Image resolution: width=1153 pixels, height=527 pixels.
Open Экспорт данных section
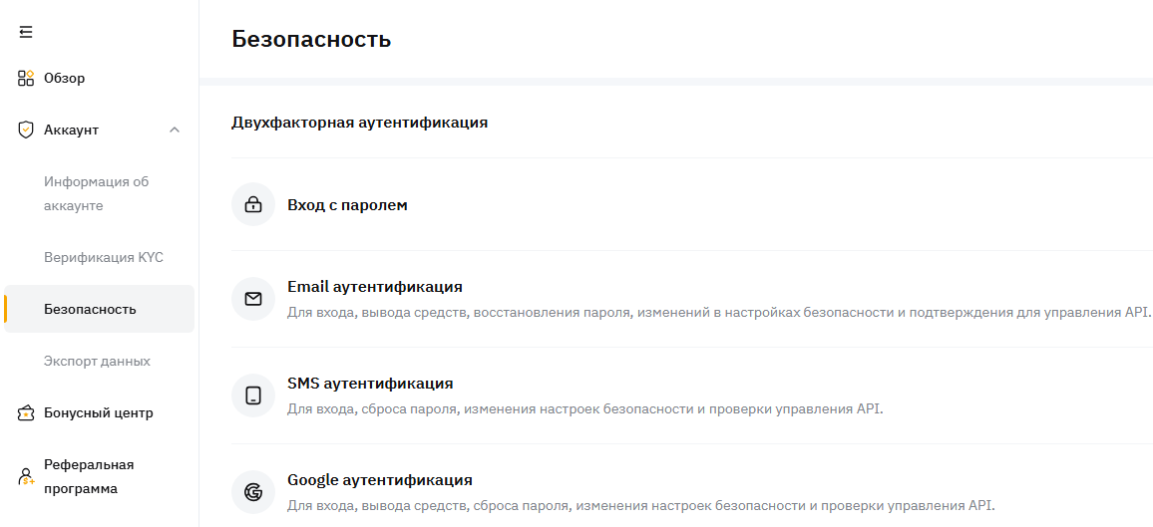tap(97, 361)
